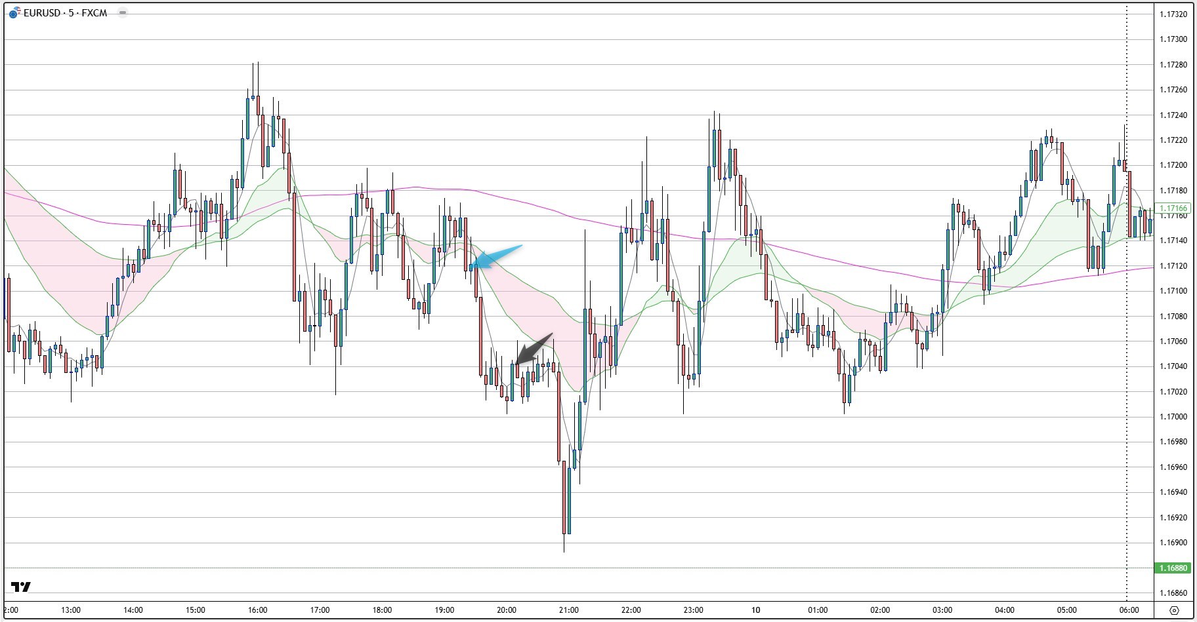Click the 04:00 time axis label

(x=1005, y=610)
